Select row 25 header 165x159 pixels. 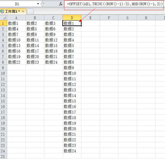[x=3, y=156]
